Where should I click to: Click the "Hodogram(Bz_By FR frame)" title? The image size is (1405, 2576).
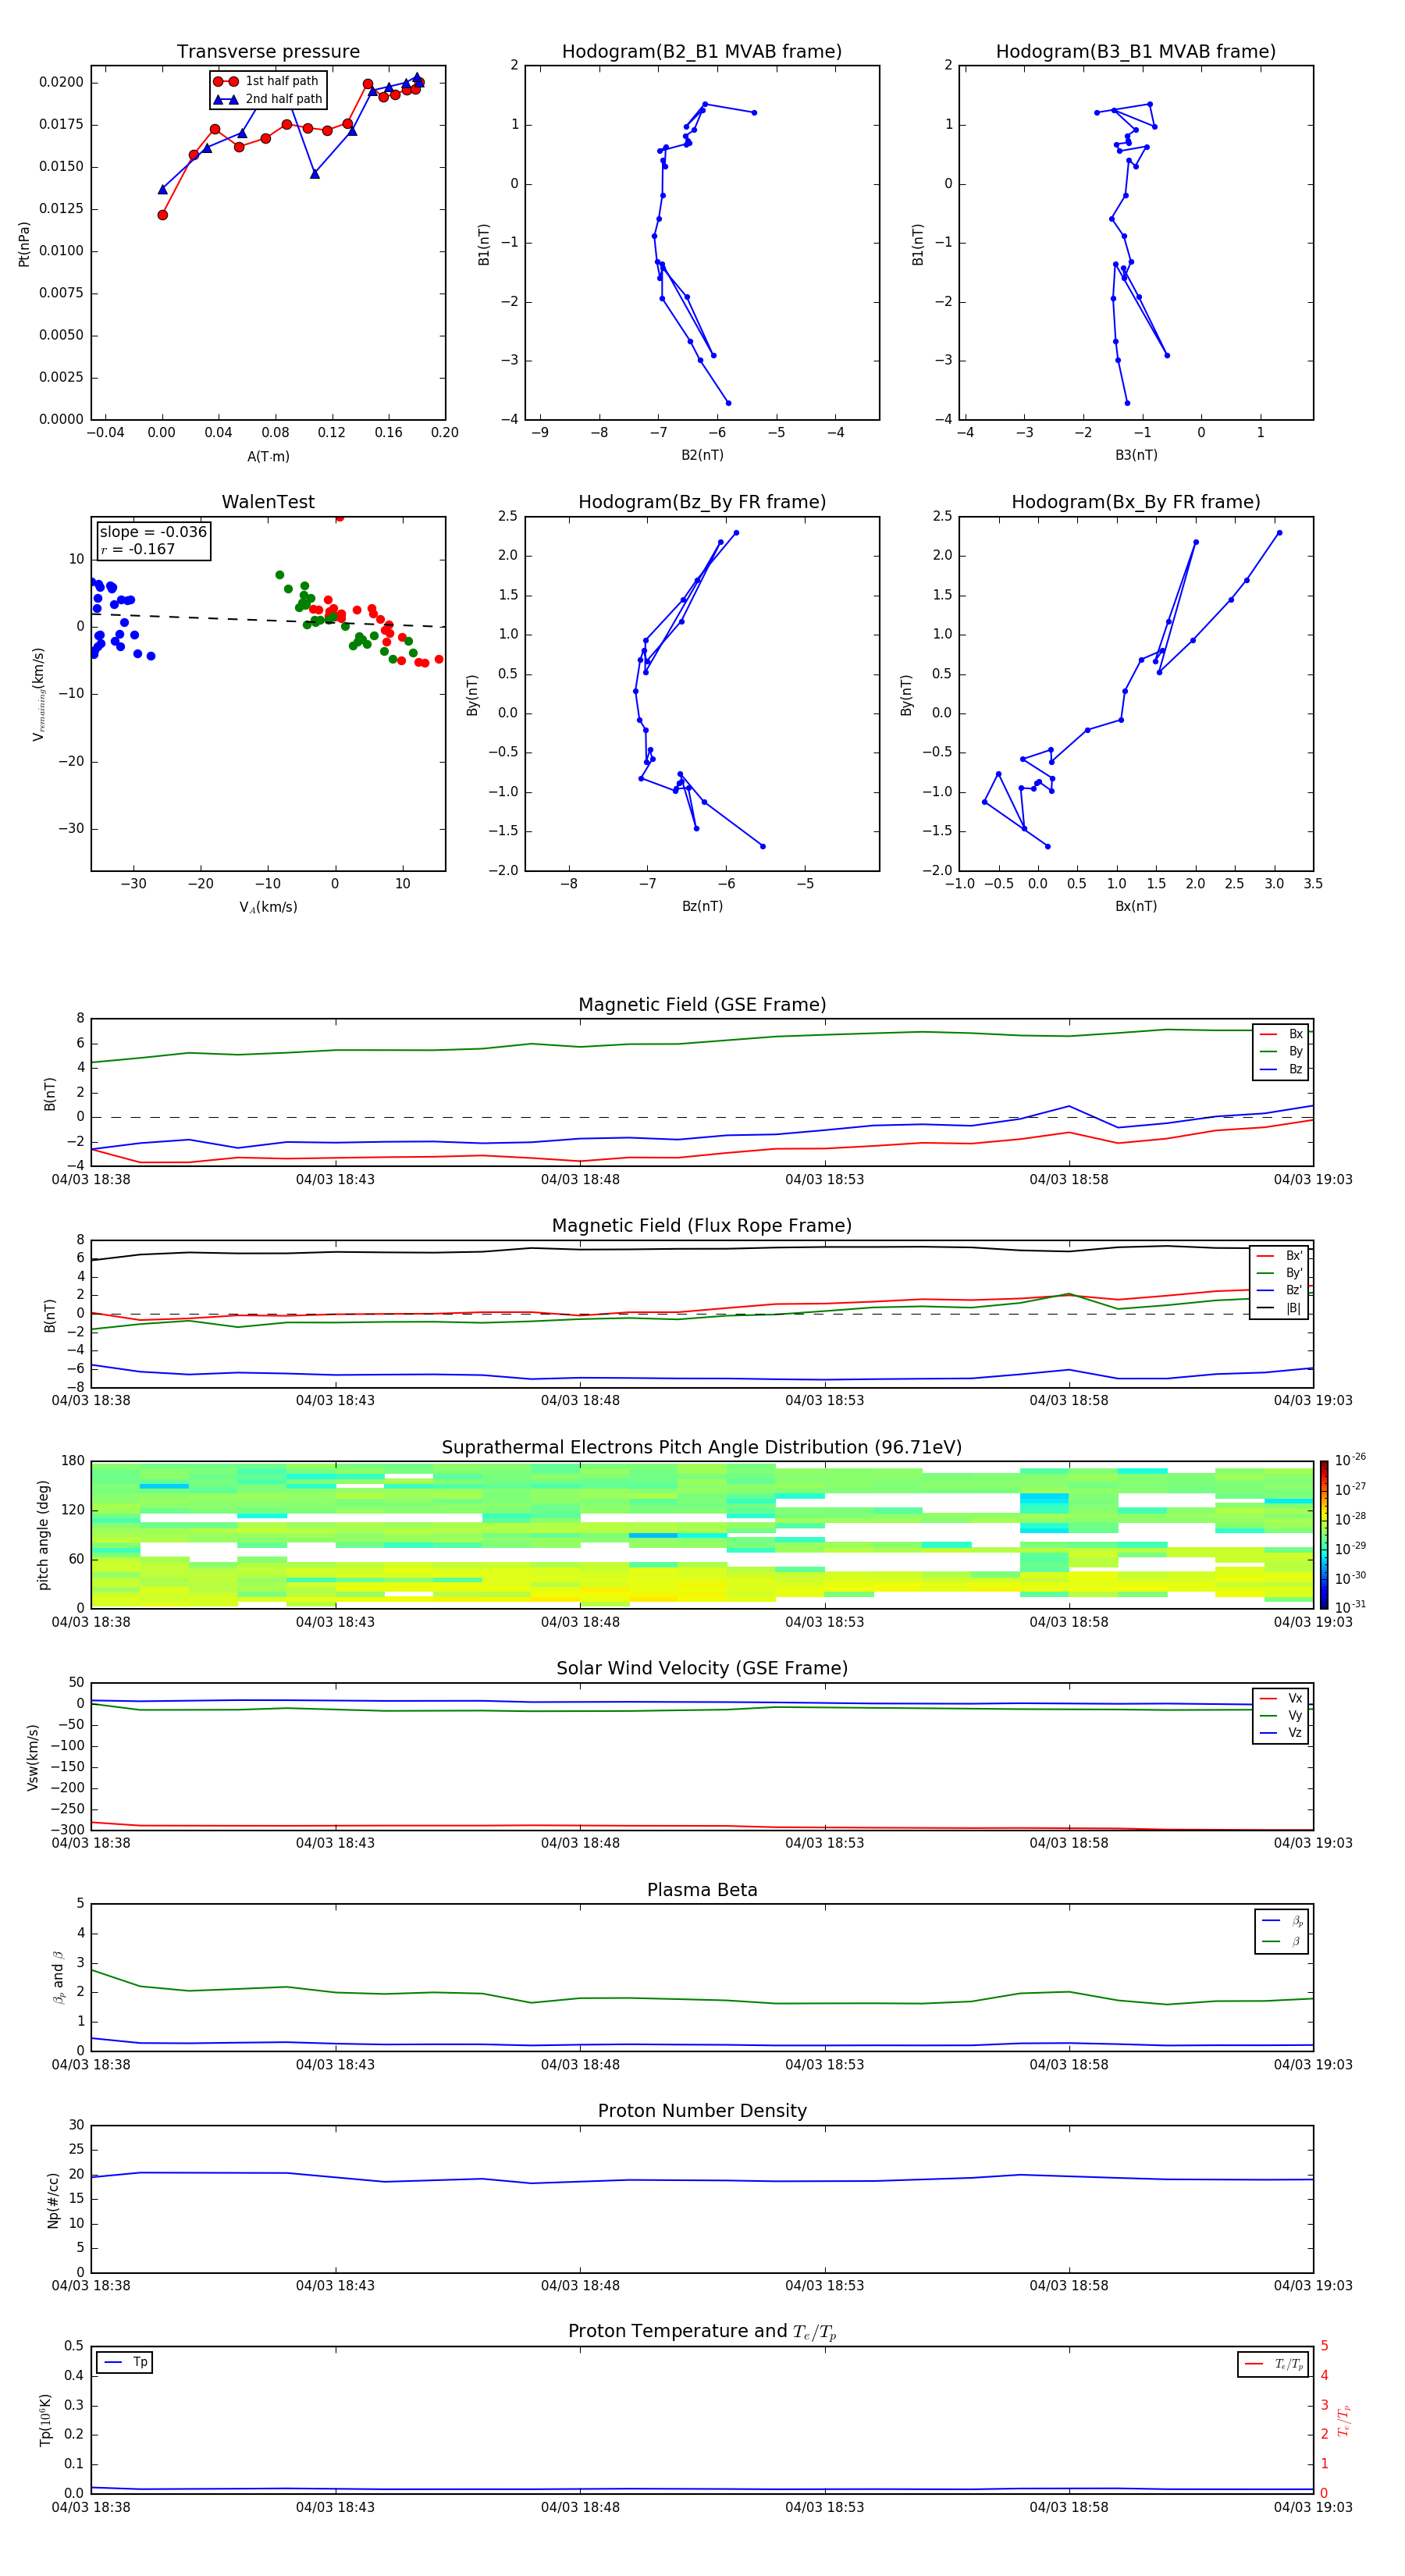pyautogui.click(x=701, y=502)
